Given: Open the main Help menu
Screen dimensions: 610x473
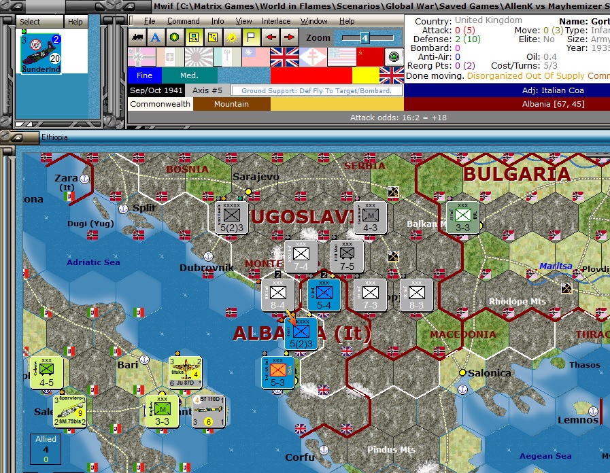Looking at the screenshot, I should click(347, 21).
